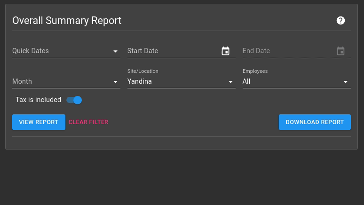The width and height of the screenshot is (364, 205).
Task: Click the Clear Filter link
Action: [x=88, y=122]
